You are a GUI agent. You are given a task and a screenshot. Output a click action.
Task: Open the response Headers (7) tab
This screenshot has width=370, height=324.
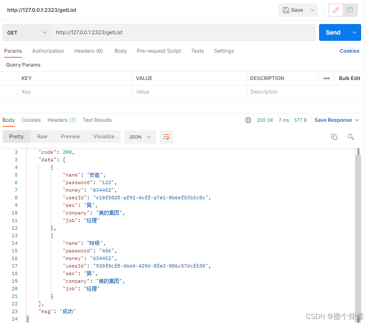click(x=62, y=120)
